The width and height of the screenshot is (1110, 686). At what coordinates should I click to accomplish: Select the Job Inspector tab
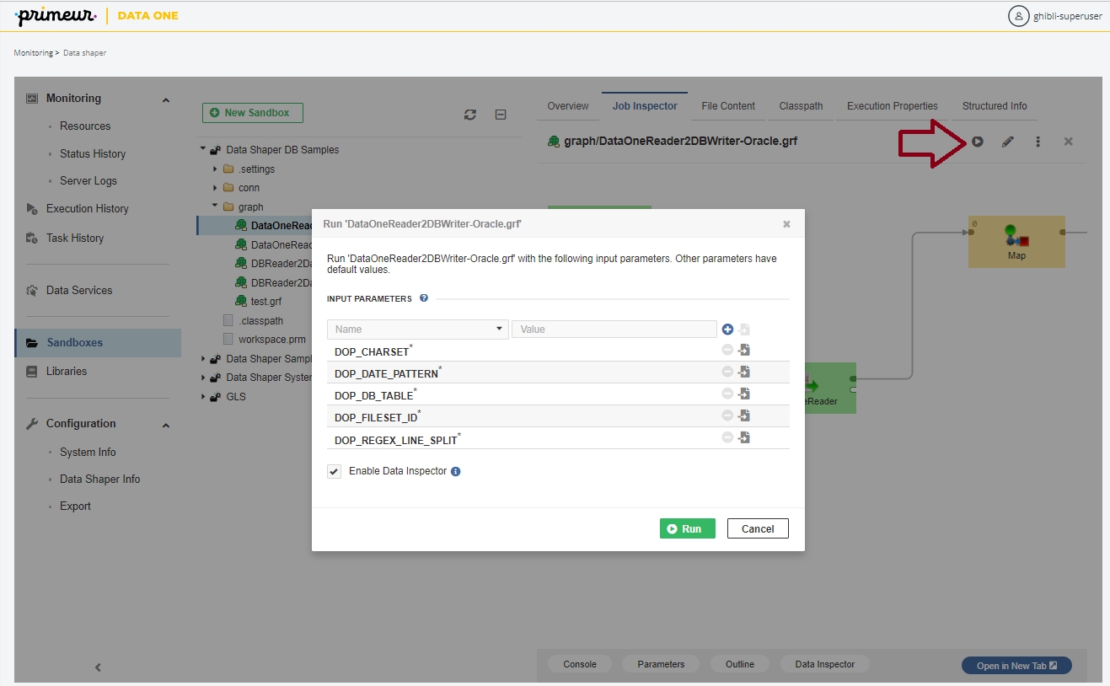[x=645, y=106]
